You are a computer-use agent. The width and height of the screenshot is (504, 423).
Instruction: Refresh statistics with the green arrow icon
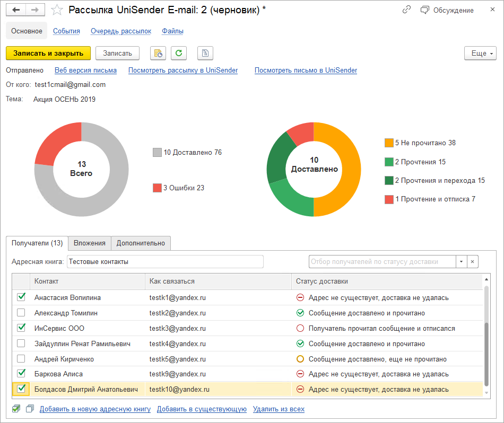(179, 53)
